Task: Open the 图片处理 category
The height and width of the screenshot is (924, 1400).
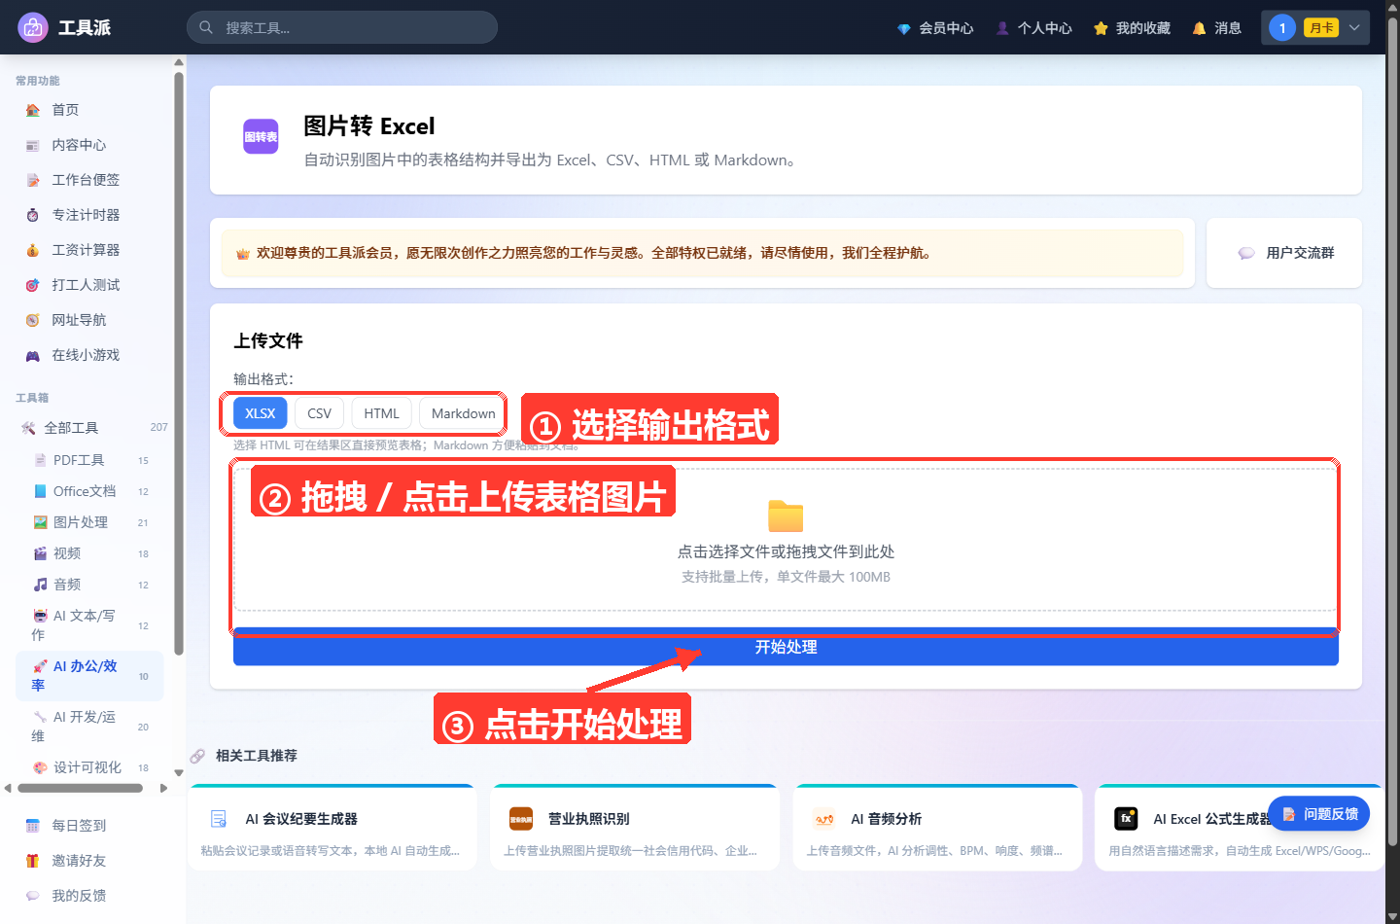Action: pos(89,522)
